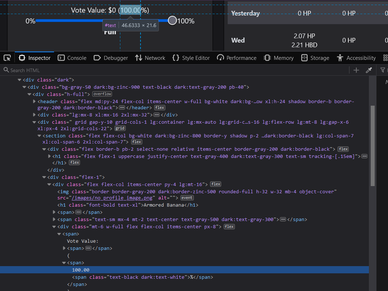Open the Memory tab
Image resolution: width=388 pixels, height=291 pixels.
pyautogui.click(x=278, y=58)
